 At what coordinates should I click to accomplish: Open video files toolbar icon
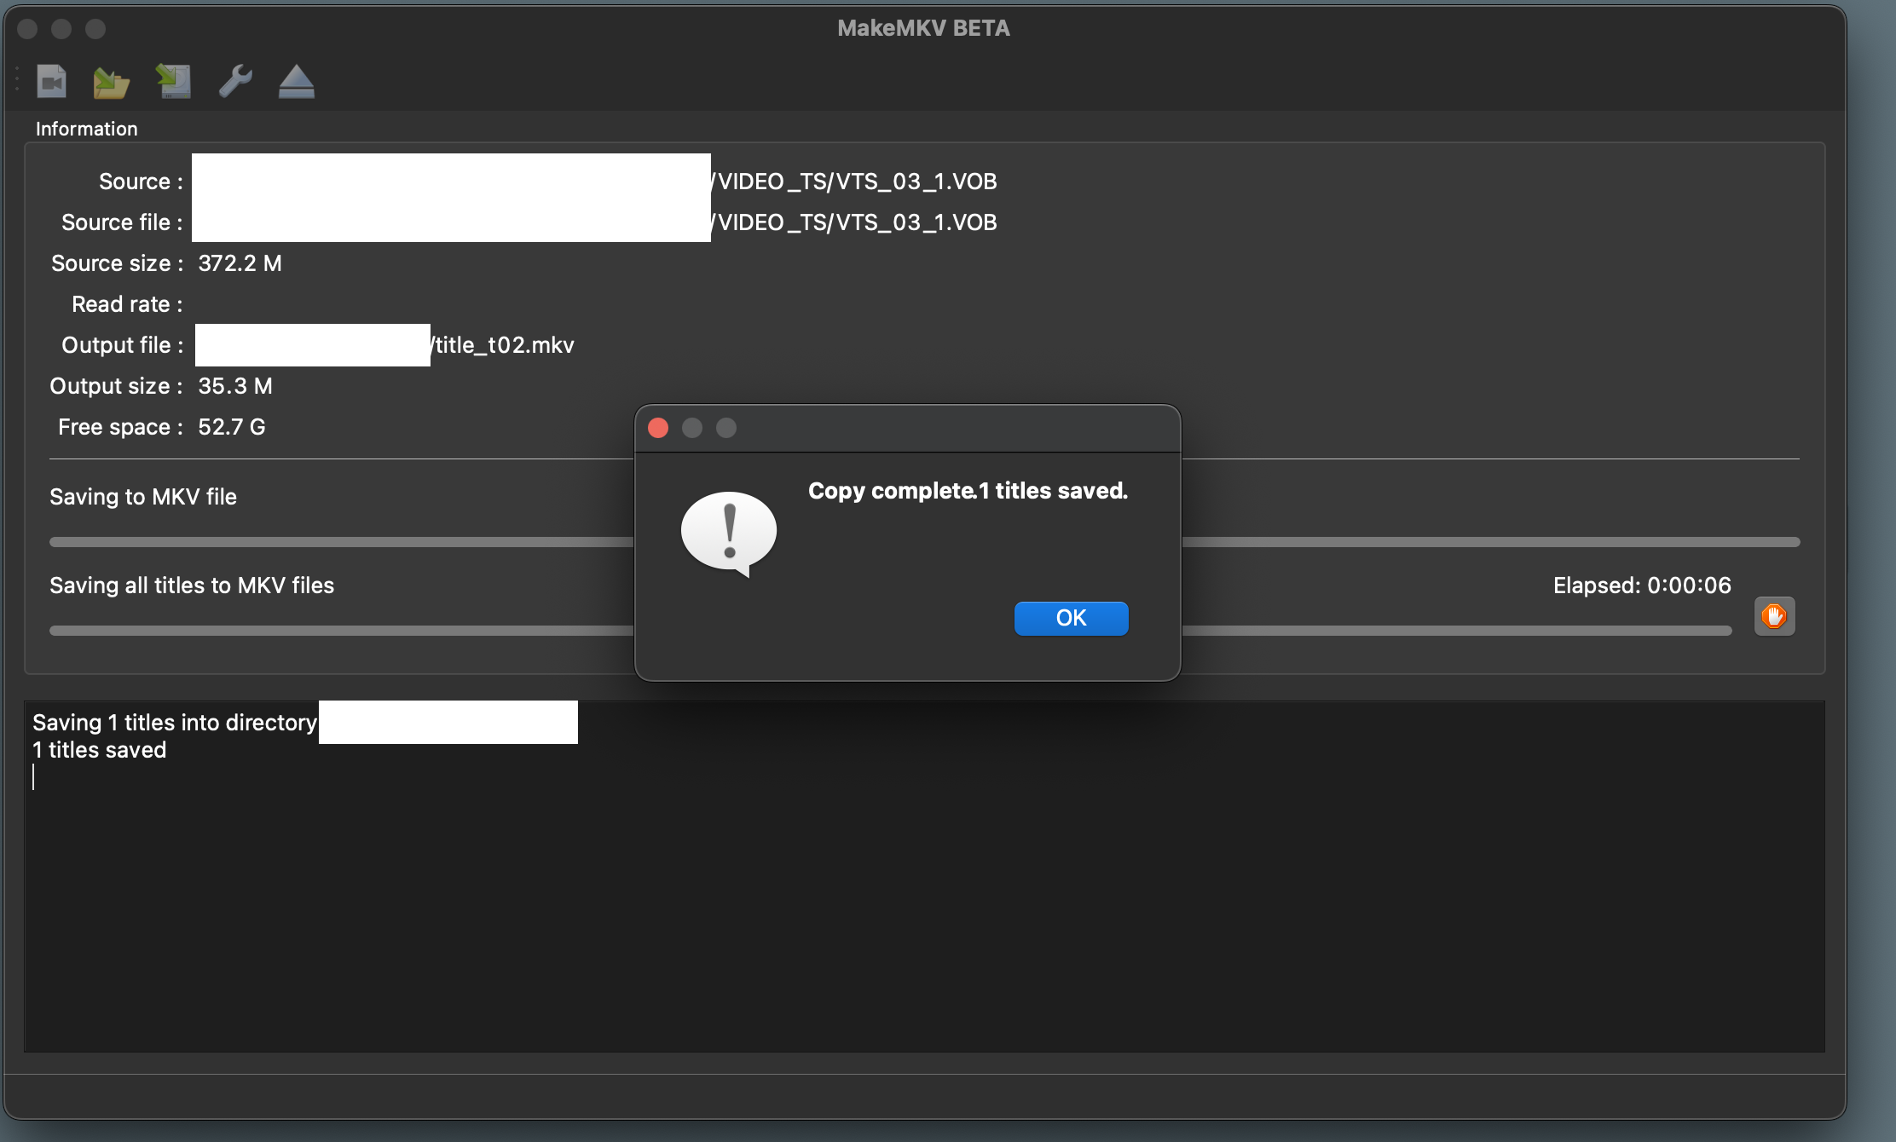coord(52,82)
